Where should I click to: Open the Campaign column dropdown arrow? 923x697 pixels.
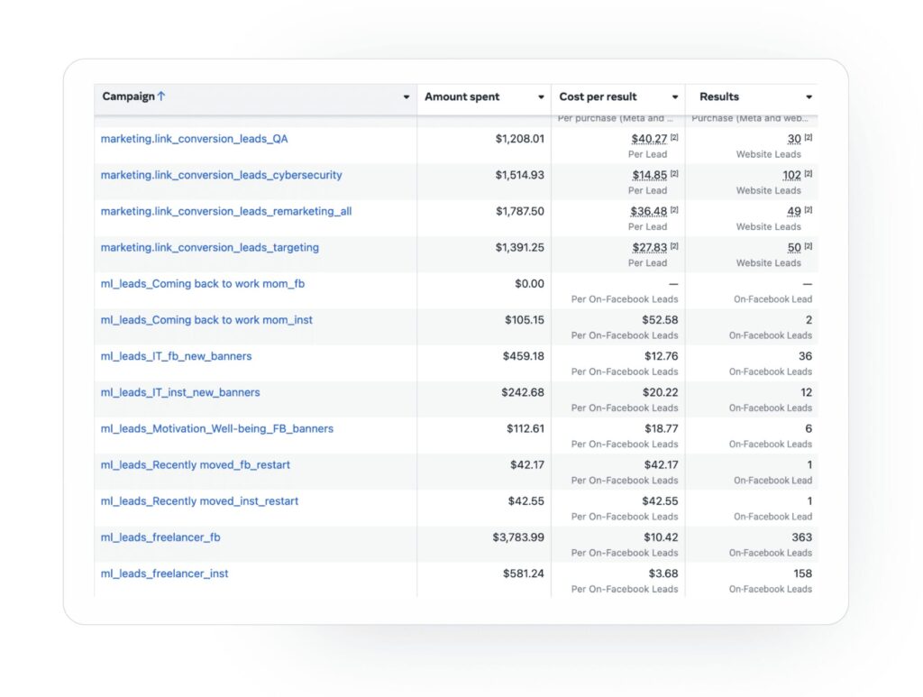click(407, 97)
